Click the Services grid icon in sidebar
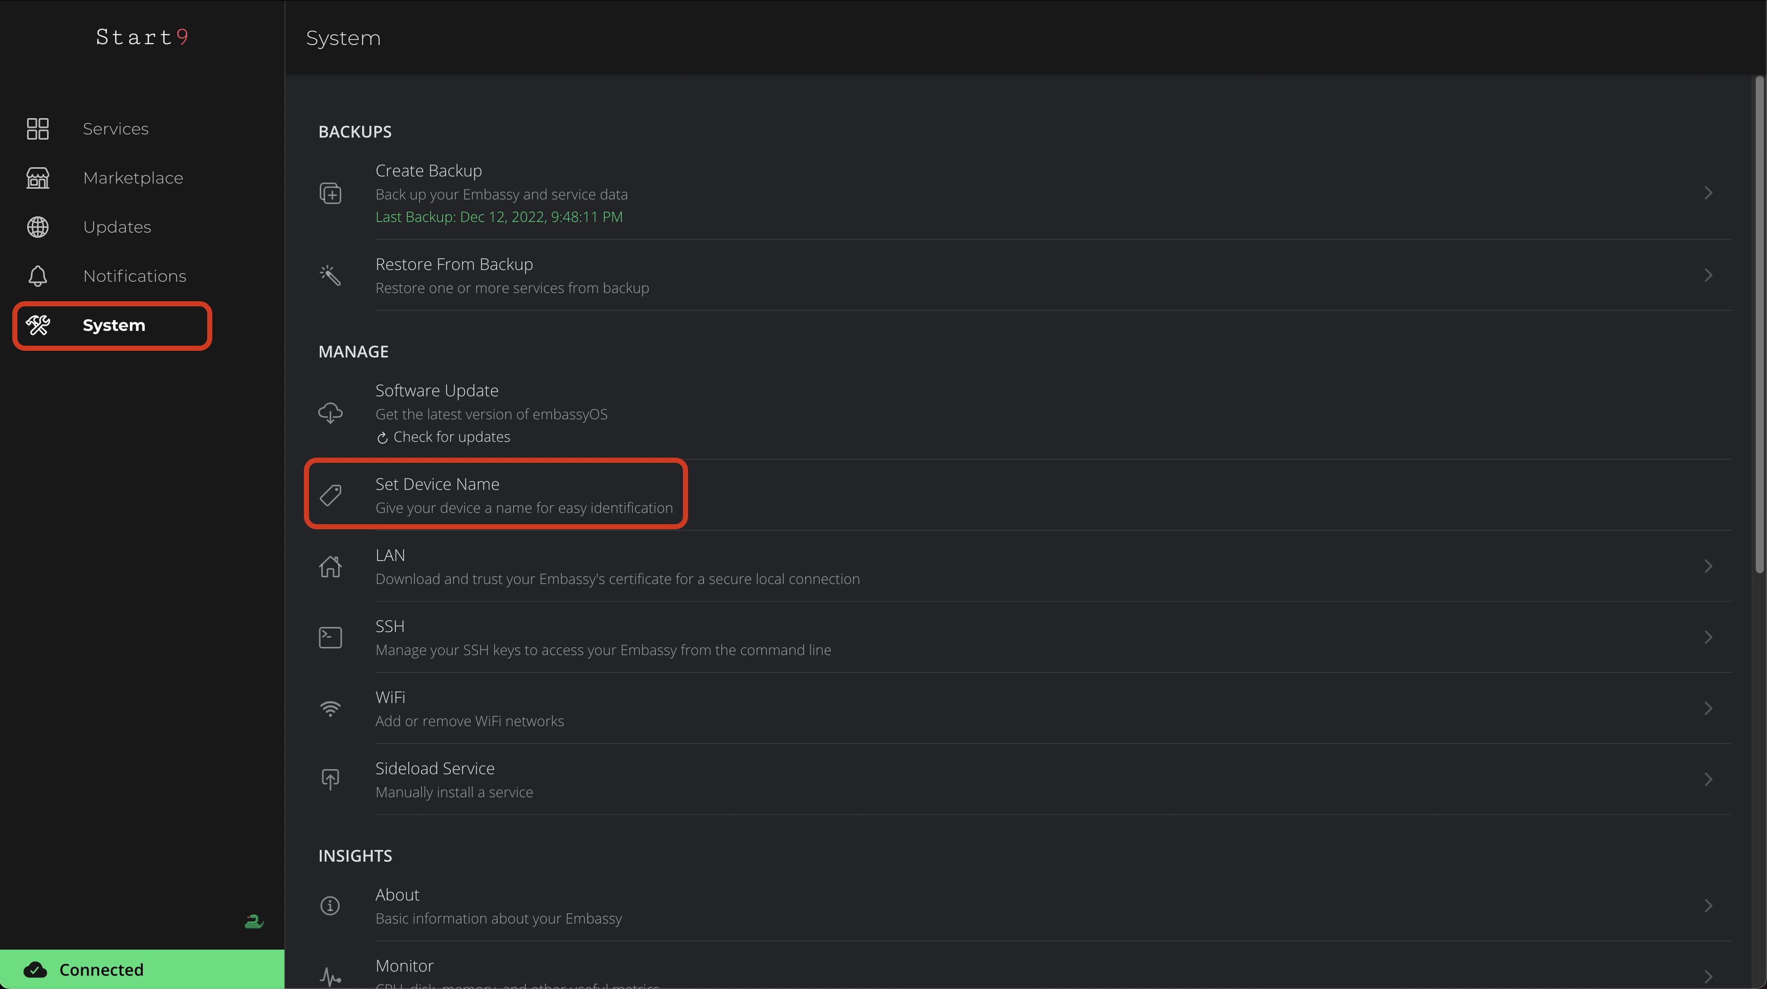The image size is (1767, 989). [38, 129]
